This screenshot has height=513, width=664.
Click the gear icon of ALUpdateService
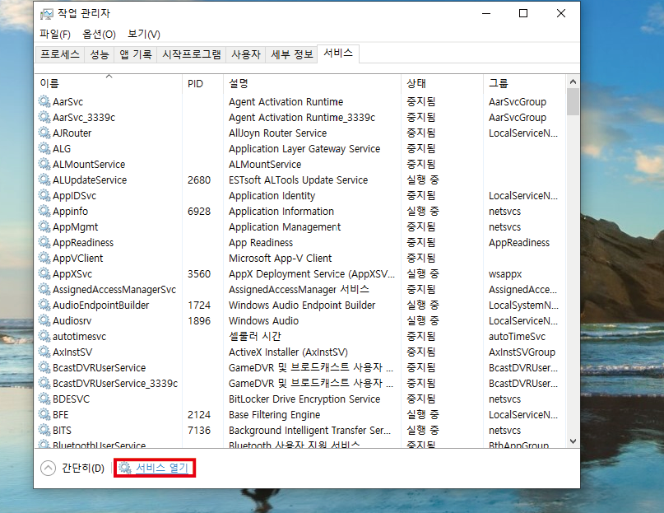click(44, 180)
